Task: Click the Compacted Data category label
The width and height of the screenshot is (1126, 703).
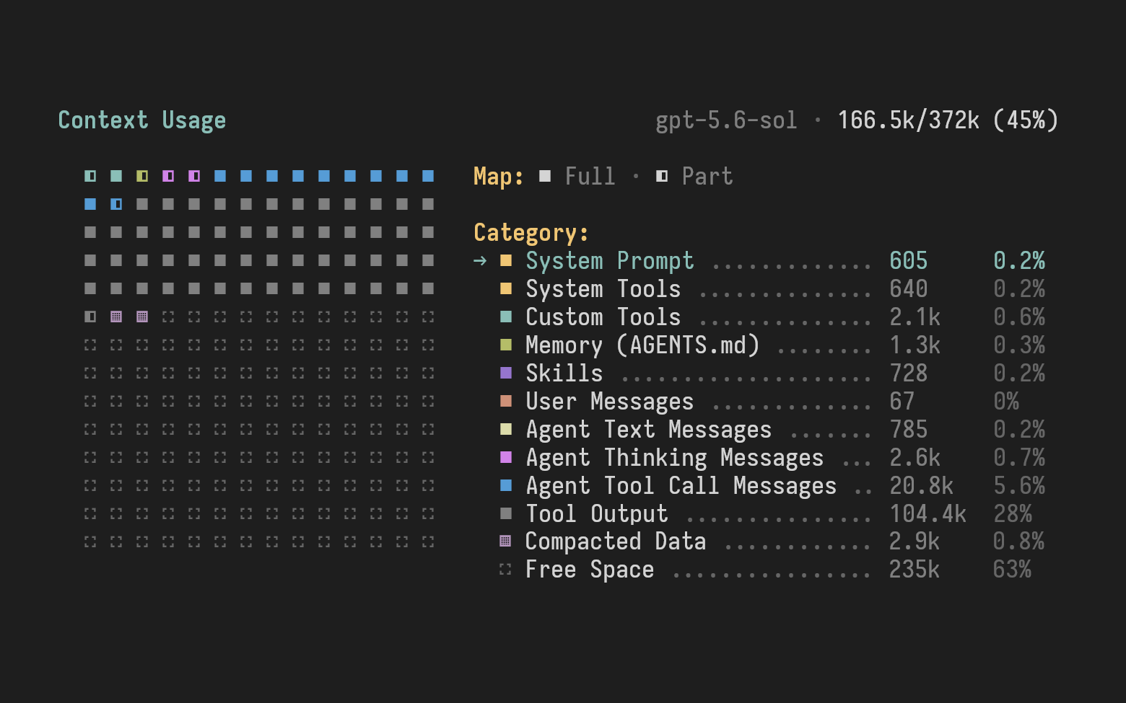Action: pos(616,541)
